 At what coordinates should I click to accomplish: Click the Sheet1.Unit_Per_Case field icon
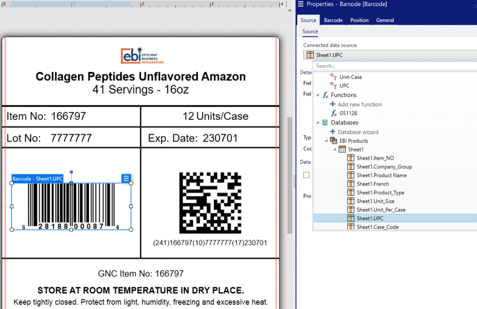click(x=351, y=209)
